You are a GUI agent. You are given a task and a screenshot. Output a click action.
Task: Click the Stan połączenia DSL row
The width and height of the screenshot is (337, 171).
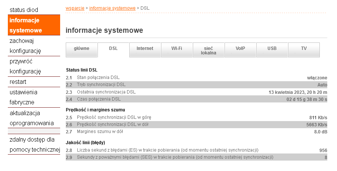196,77
